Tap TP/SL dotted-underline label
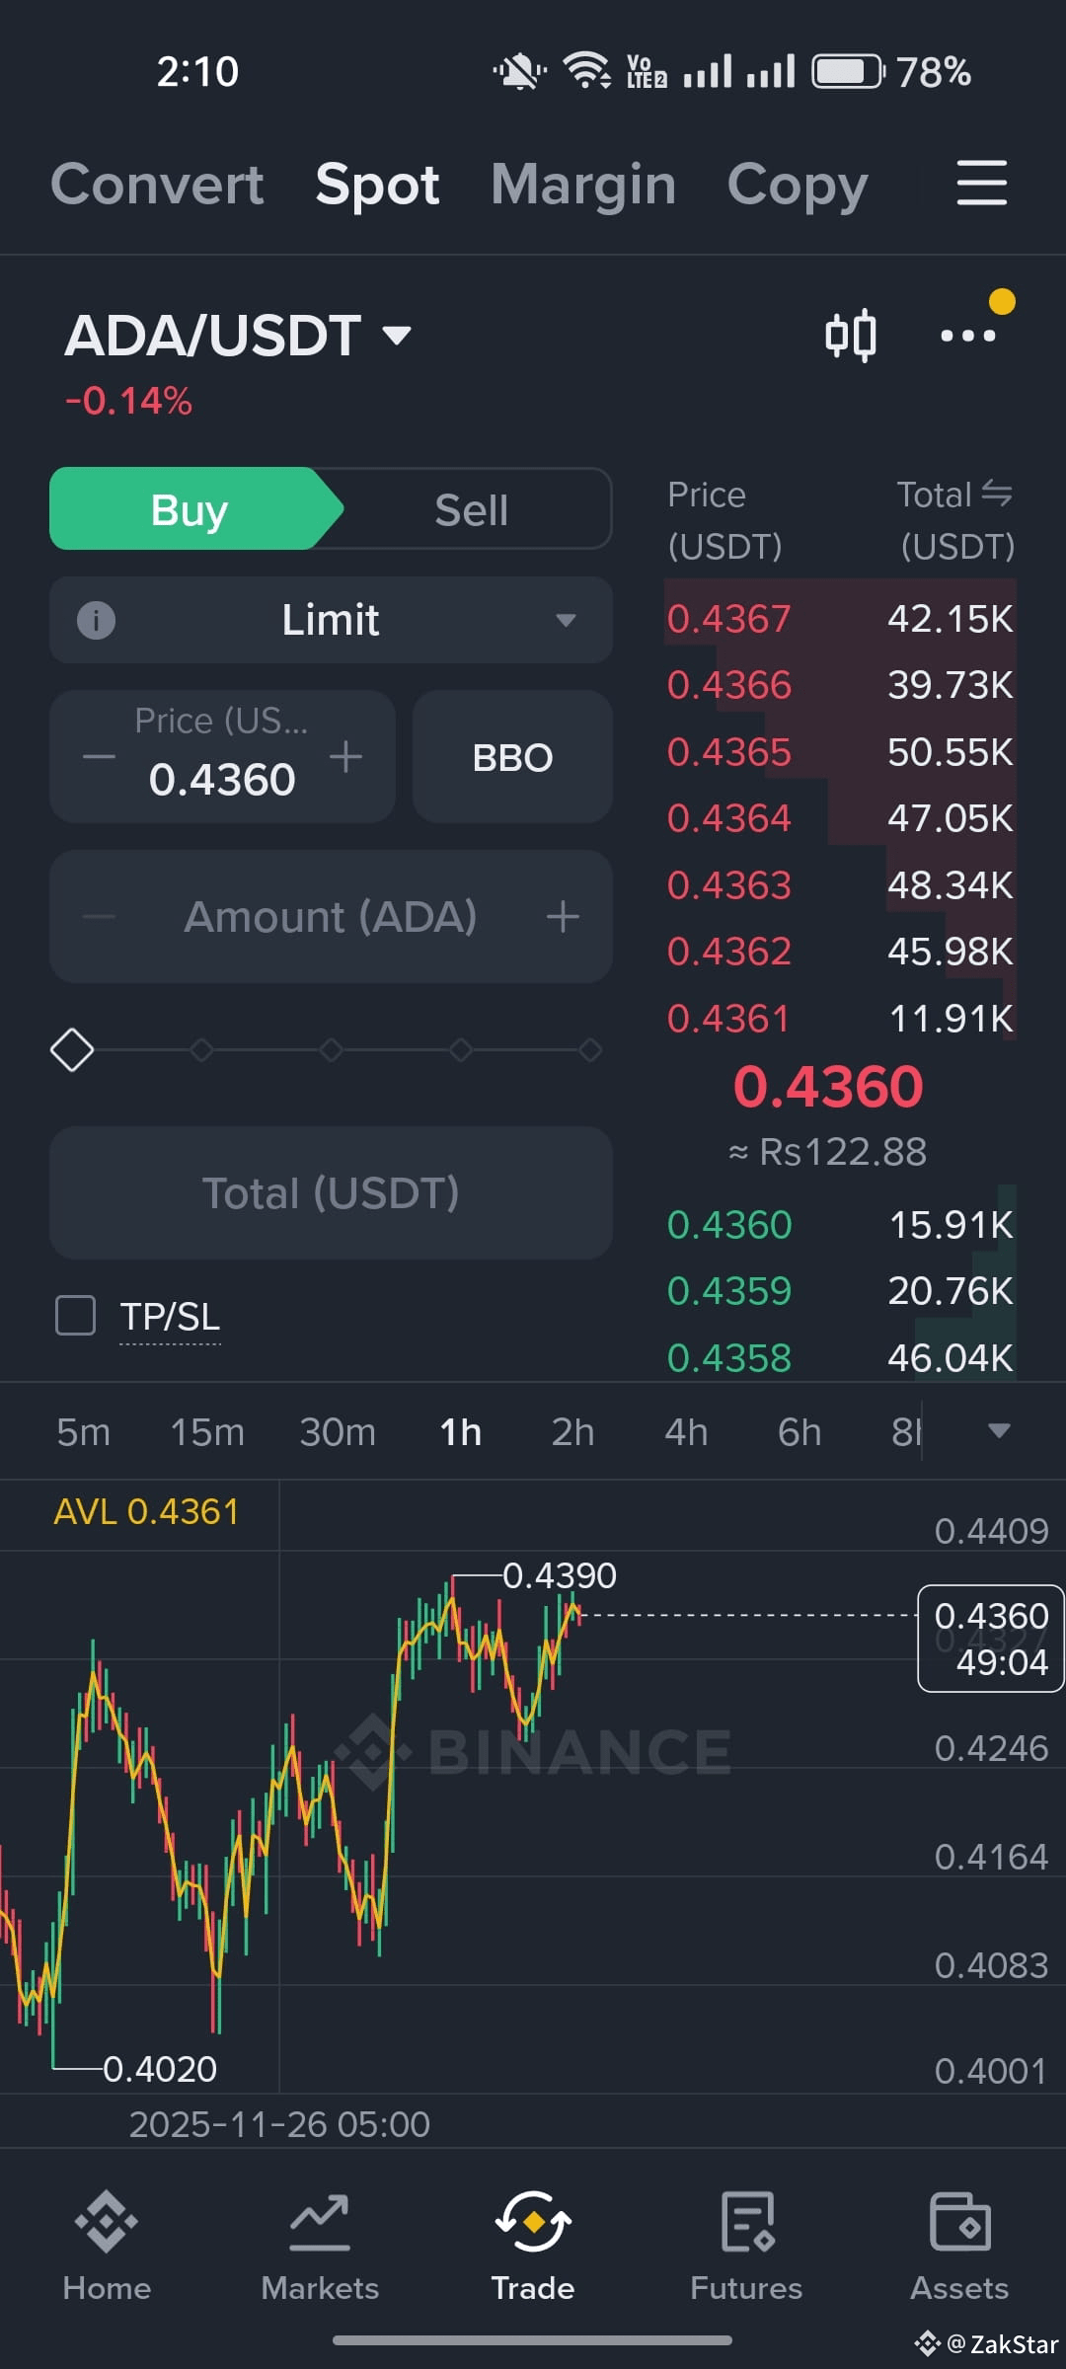The width and height of the screenshot is (1066, 2369). (170, 1317)
